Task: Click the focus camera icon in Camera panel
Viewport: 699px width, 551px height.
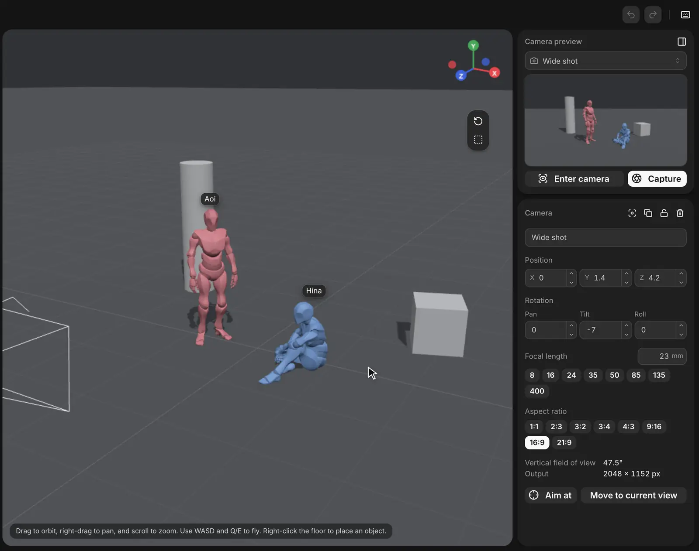Action: pyautogui.click(x=632, y=213)
